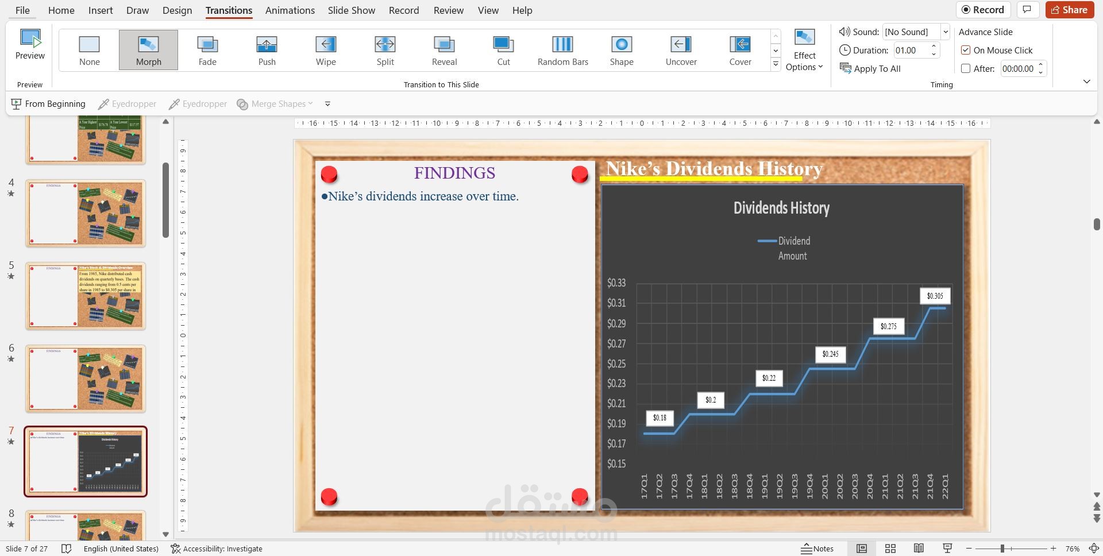Screen dimensions: 1103x556
Task: Apply the Cut transition
Action: pos(503,51)
